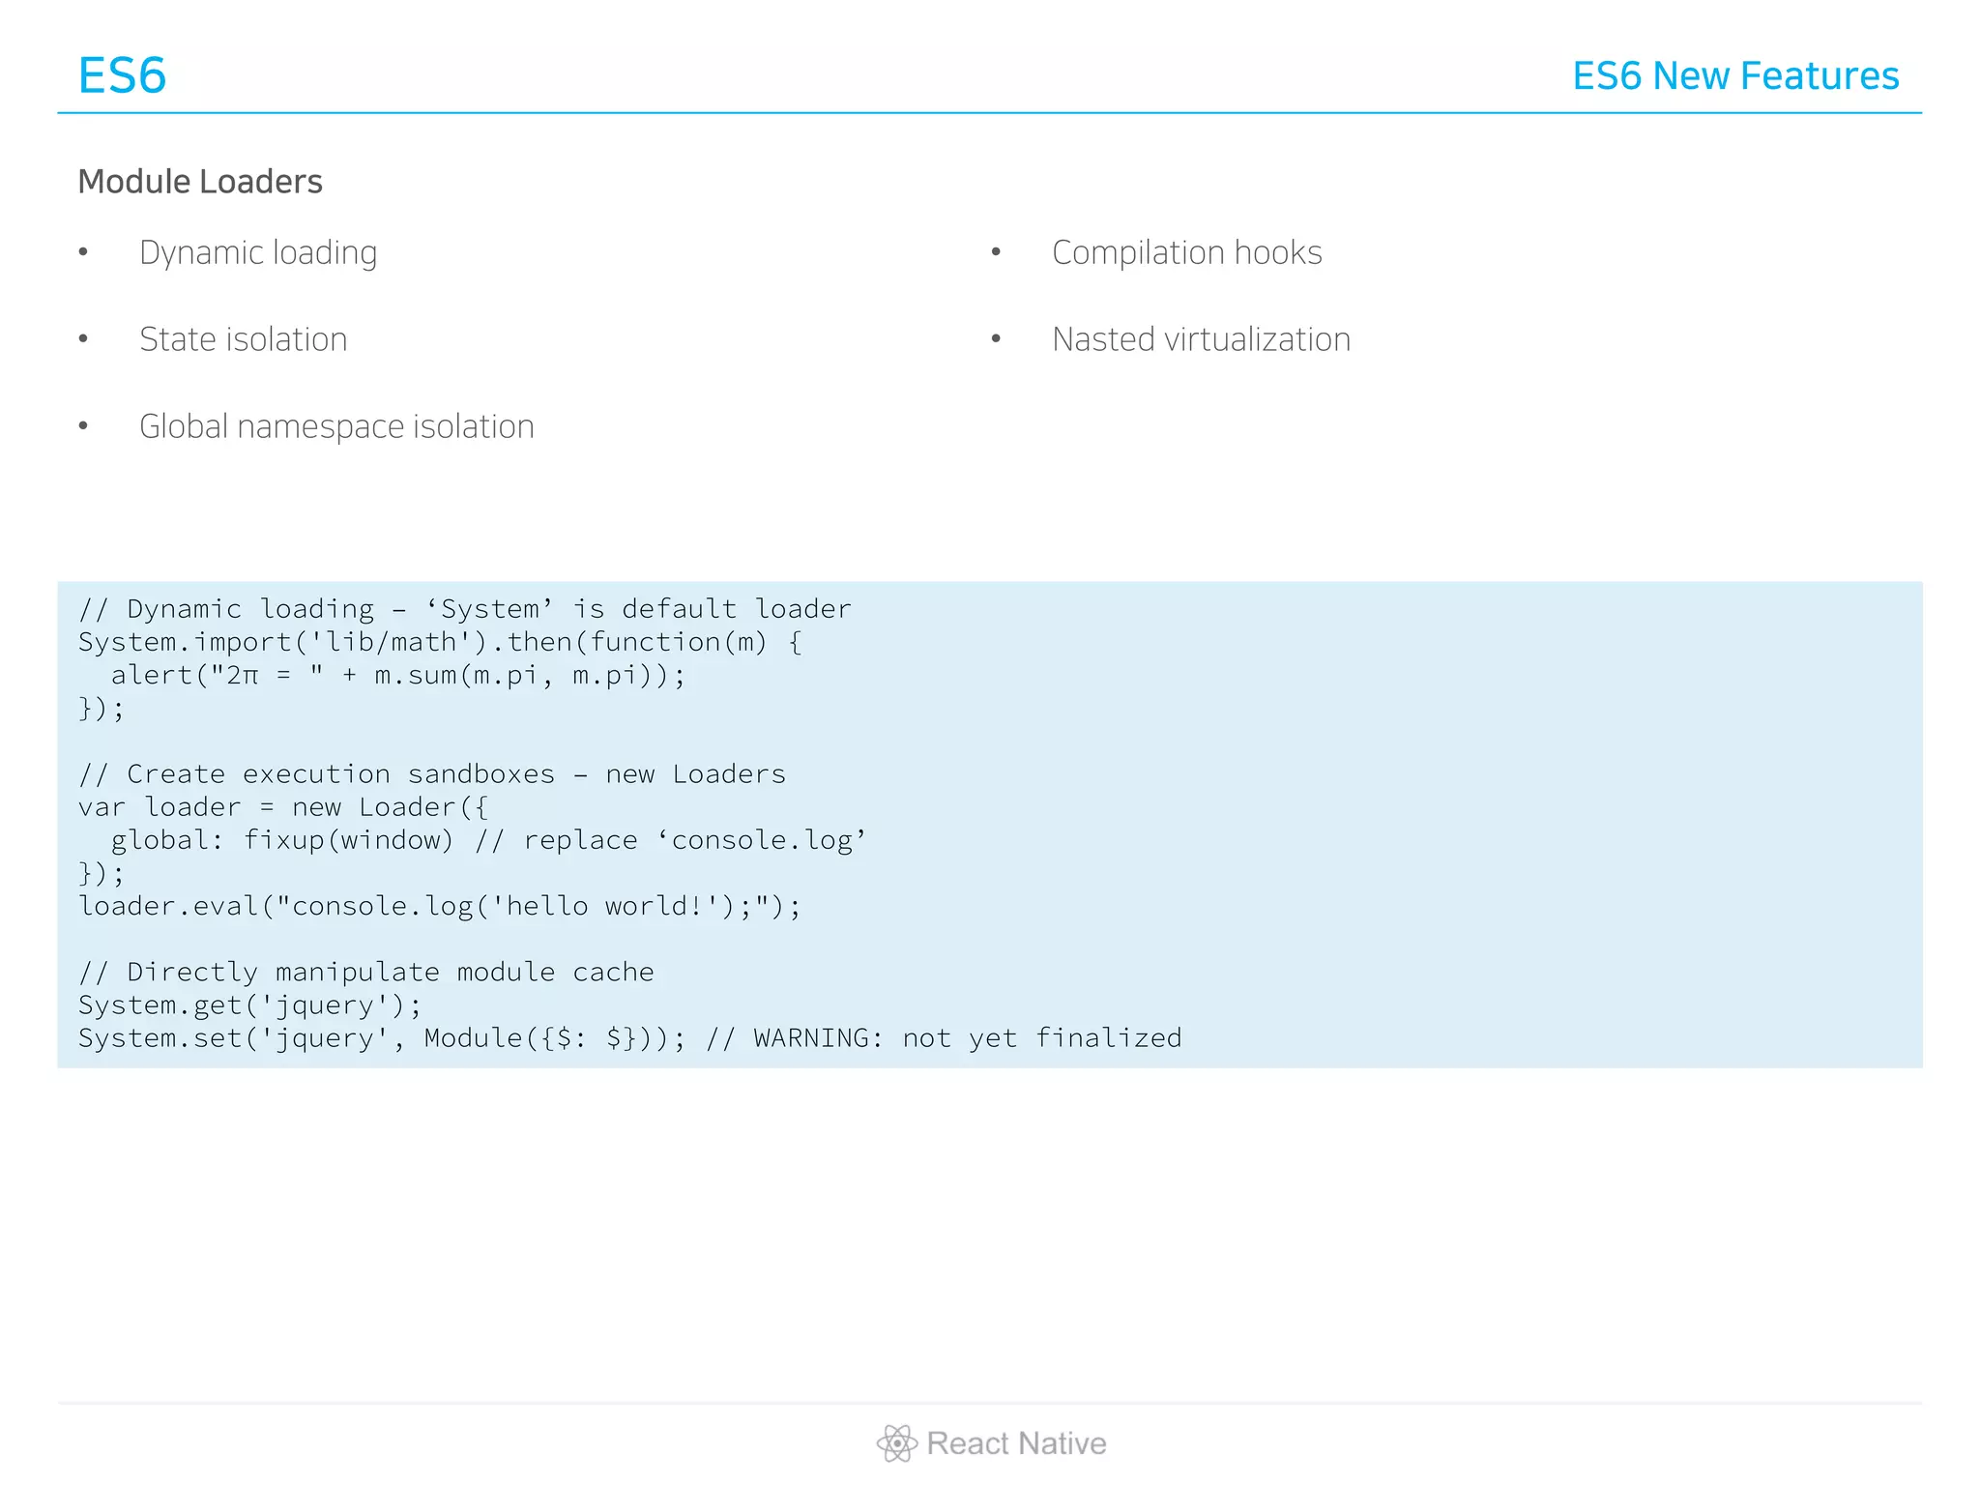Click the '// Create execution sandboxes' comment
Viewport: 1980px width, 1485px height.
(432, 774)
